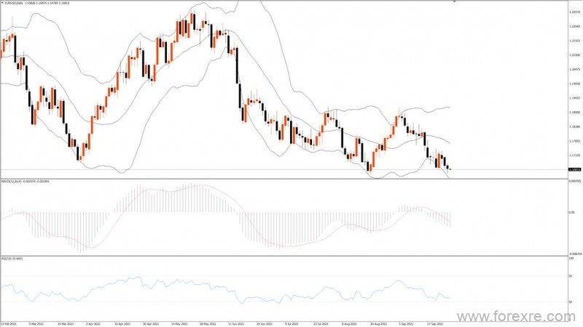Screen dimensions: 583x327
Task: Click the RSI 30 level label
Action: (570, 302)
